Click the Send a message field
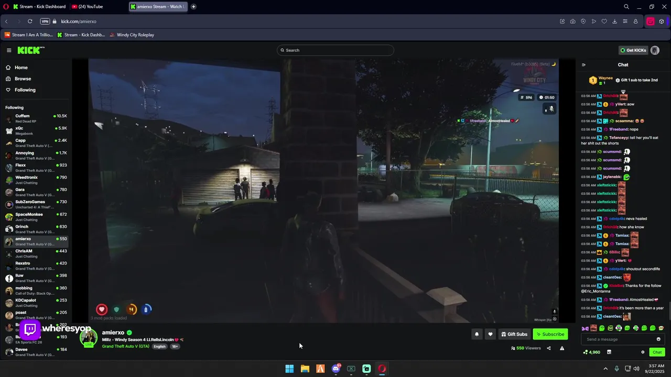Image resolution: width=671 pixels, height=377 pixels. [619, 339]
